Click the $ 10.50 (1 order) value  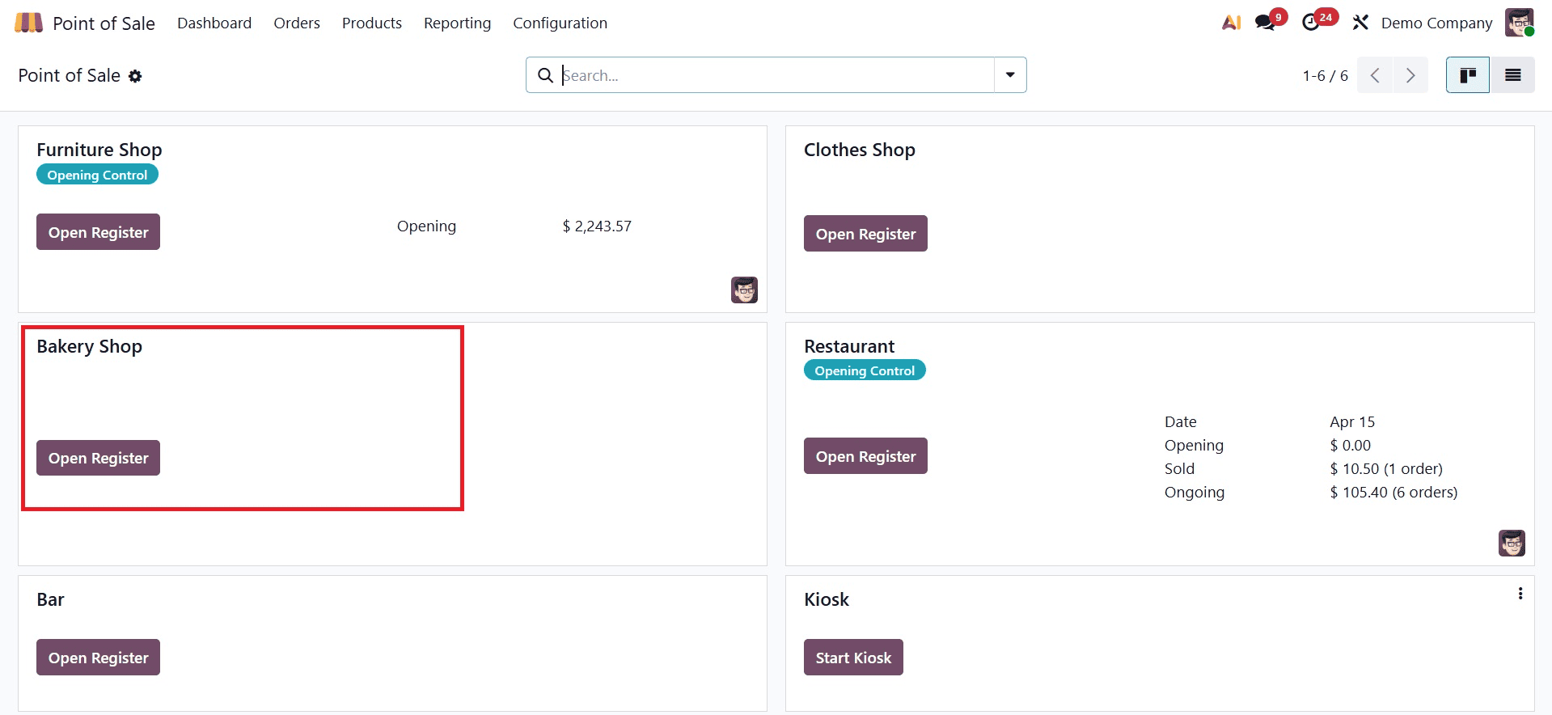1386,468
